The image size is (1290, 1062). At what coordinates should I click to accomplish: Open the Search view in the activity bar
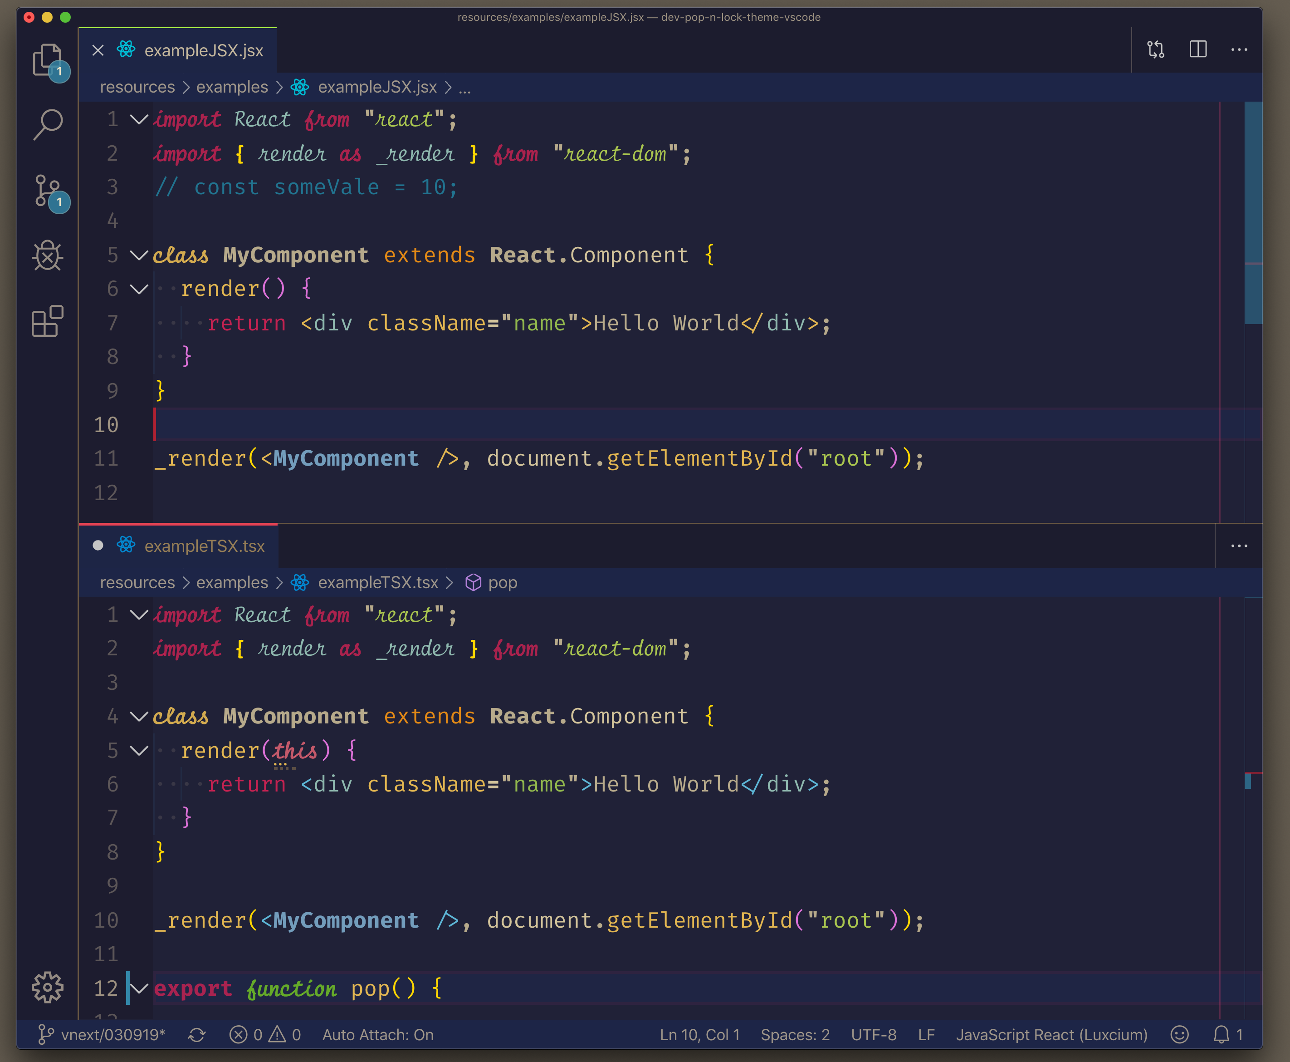[x=47, y=125]
